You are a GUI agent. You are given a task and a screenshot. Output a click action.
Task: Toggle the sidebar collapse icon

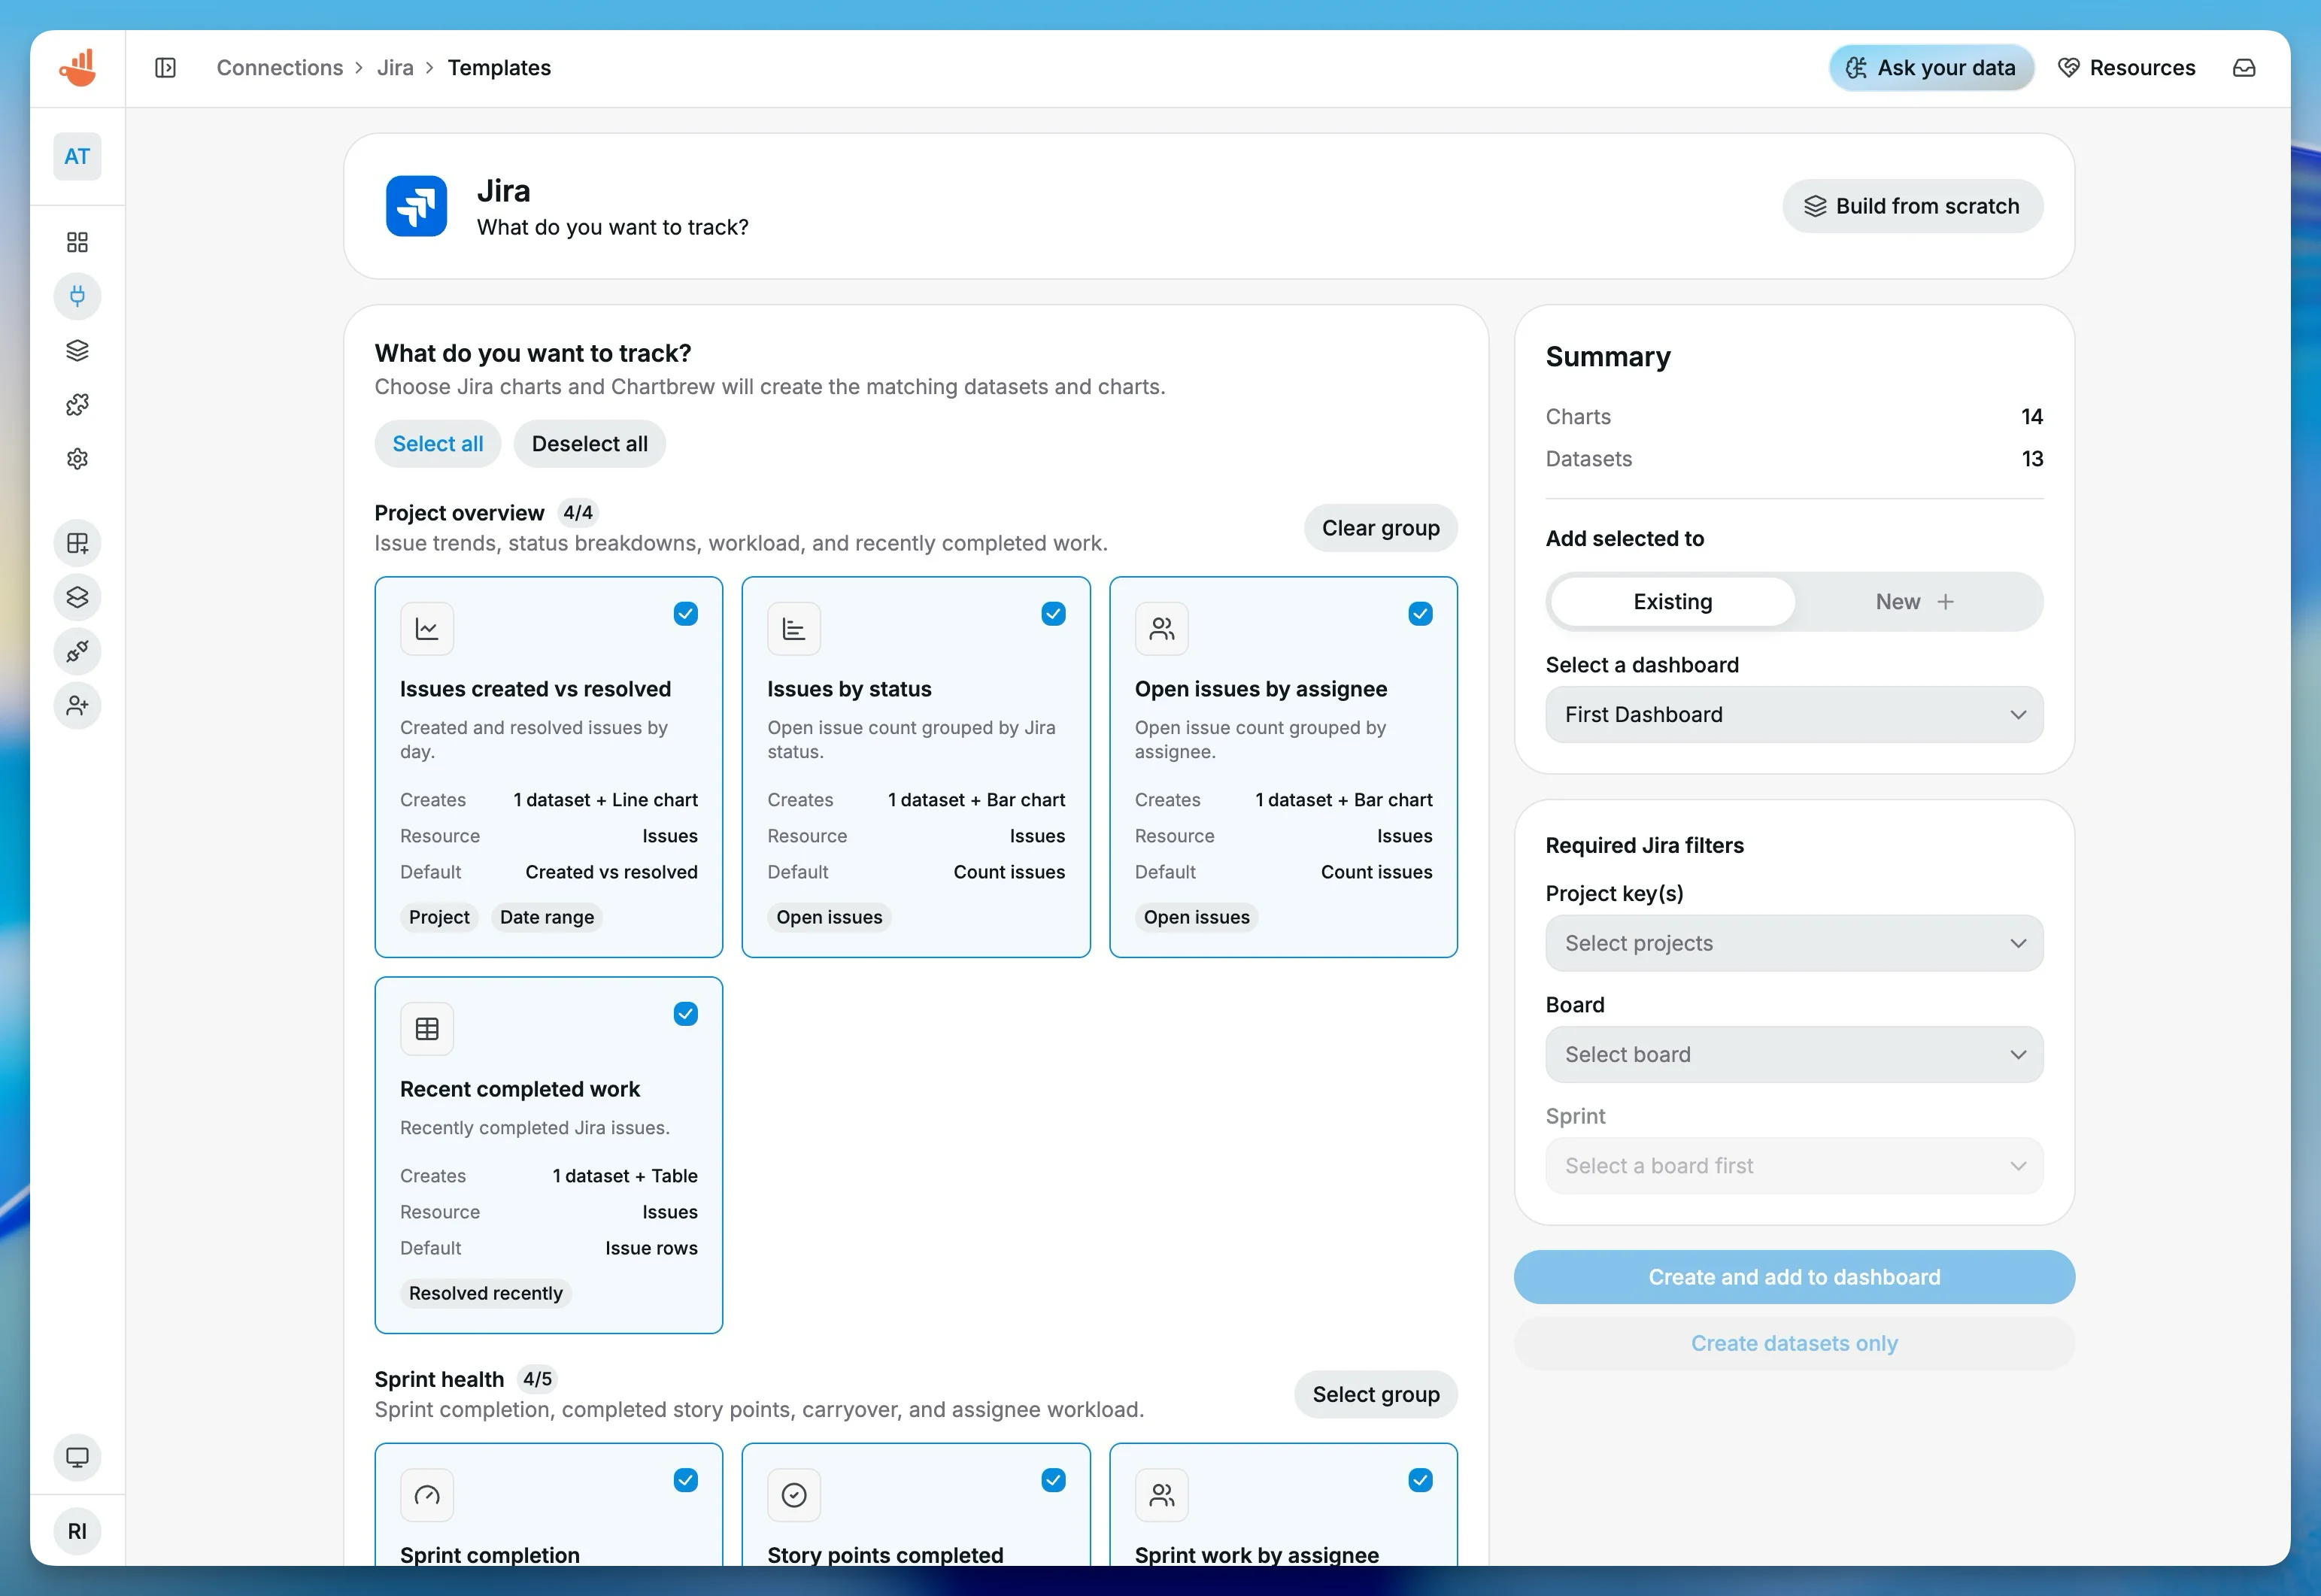tap(166, 67)
